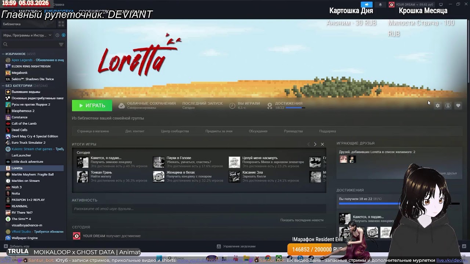
Task: Go to next game summary page arrow
Action: 315,144
